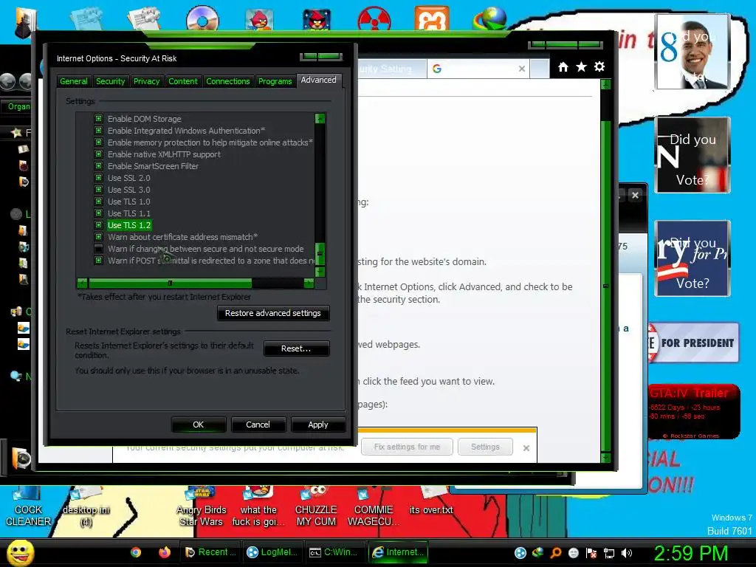Click the network tray icon

(609, 553)
